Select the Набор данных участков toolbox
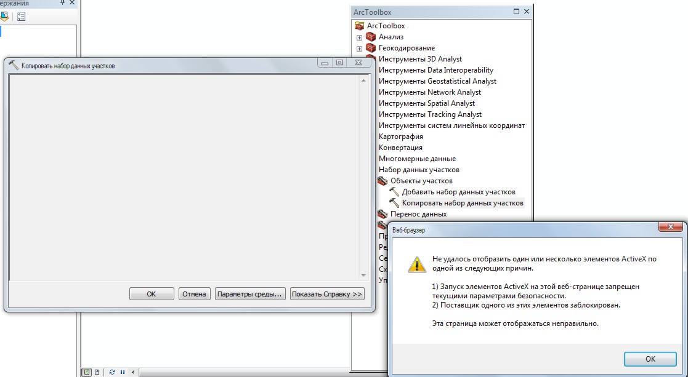 click(x=419, y=170)
